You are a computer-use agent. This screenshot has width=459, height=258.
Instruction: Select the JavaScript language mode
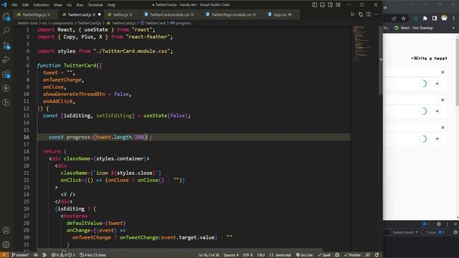[x=280, y=255]
